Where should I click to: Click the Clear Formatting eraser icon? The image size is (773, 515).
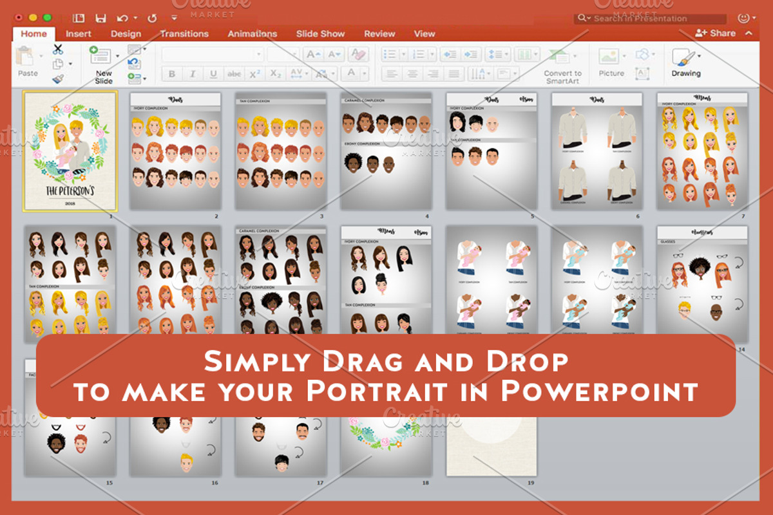click(x=358, y=55)
